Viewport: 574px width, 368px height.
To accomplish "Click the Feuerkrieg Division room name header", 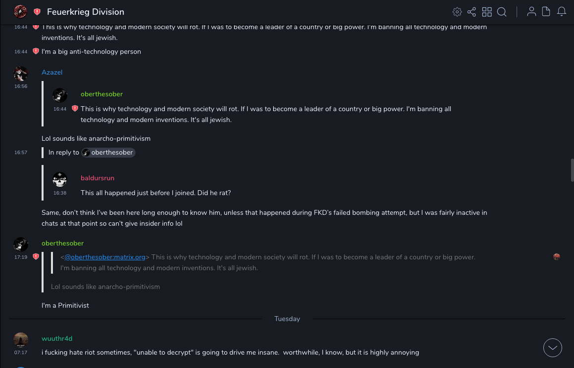I will click(x=86, y=12).
